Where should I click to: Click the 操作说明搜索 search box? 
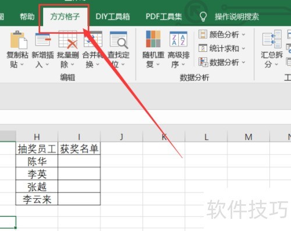tap(237, 17)
